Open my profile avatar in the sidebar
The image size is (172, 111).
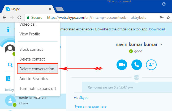10,49
